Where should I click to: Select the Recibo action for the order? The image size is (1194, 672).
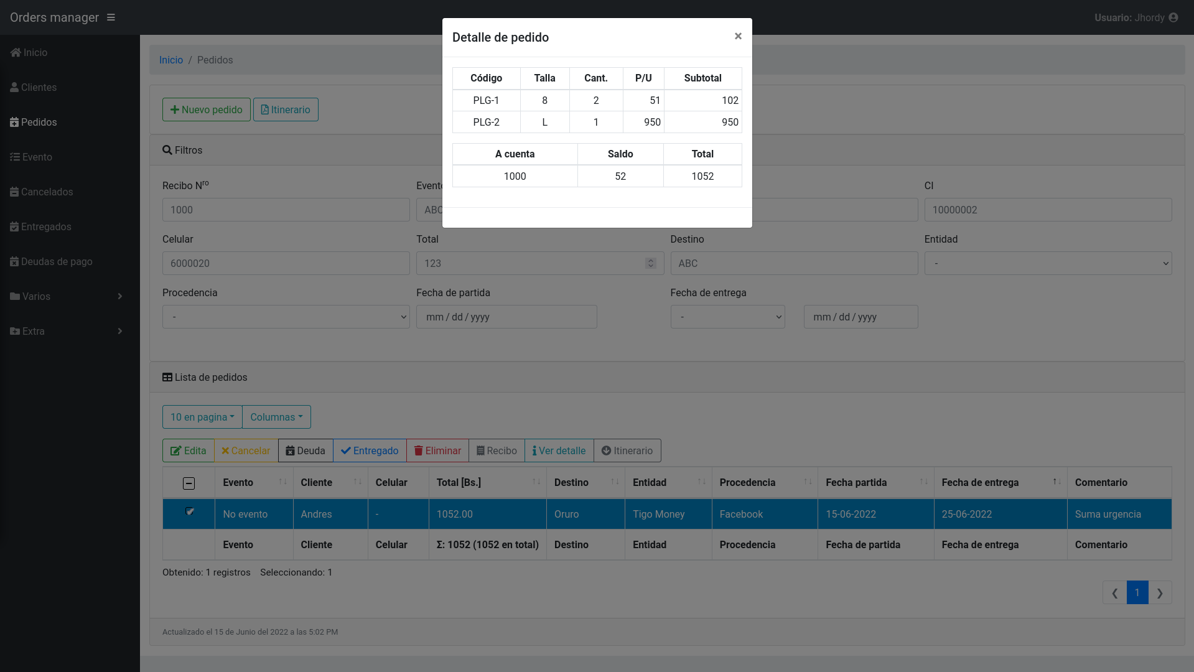(x=496, y=450)
